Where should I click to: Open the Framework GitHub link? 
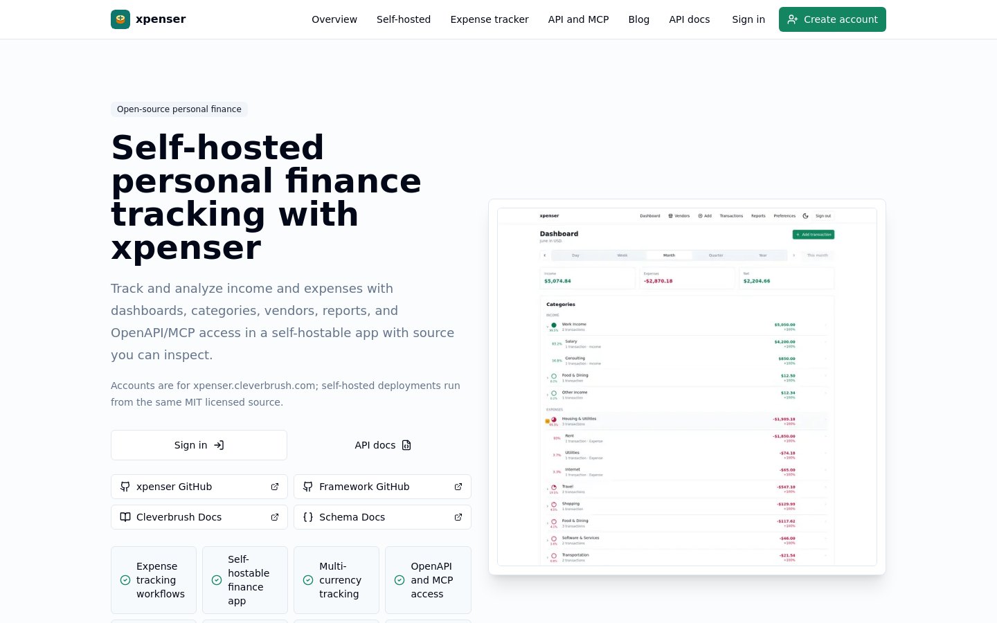click(382, 487)
